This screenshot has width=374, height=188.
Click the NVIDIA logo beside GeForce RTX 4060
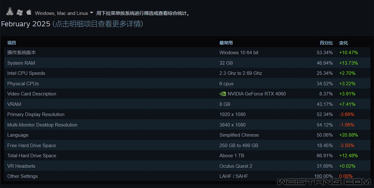tap(223, 94)
